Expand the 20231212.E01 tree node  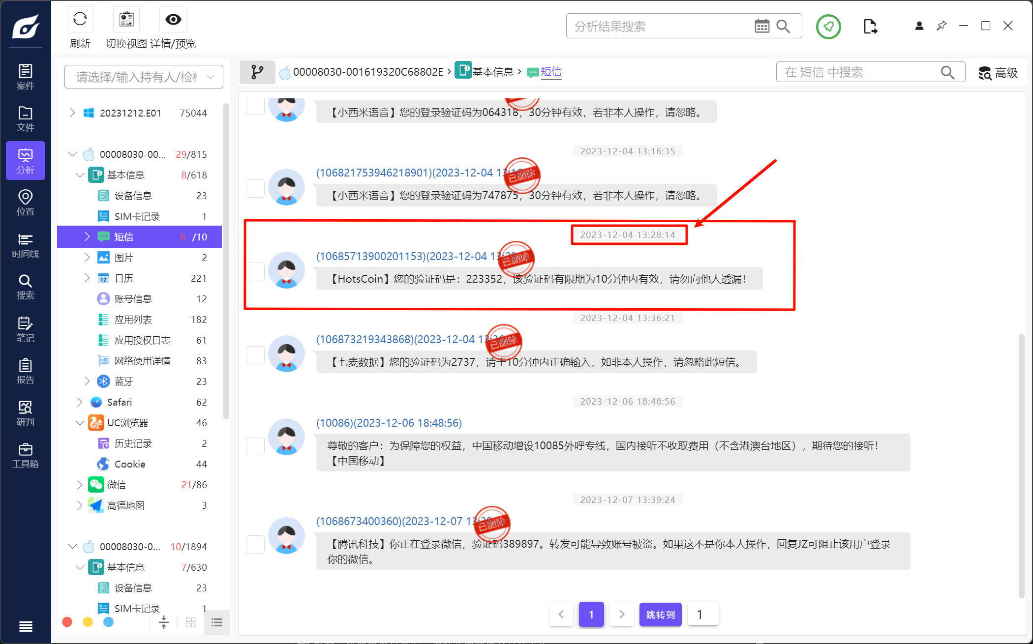(73, 113)
